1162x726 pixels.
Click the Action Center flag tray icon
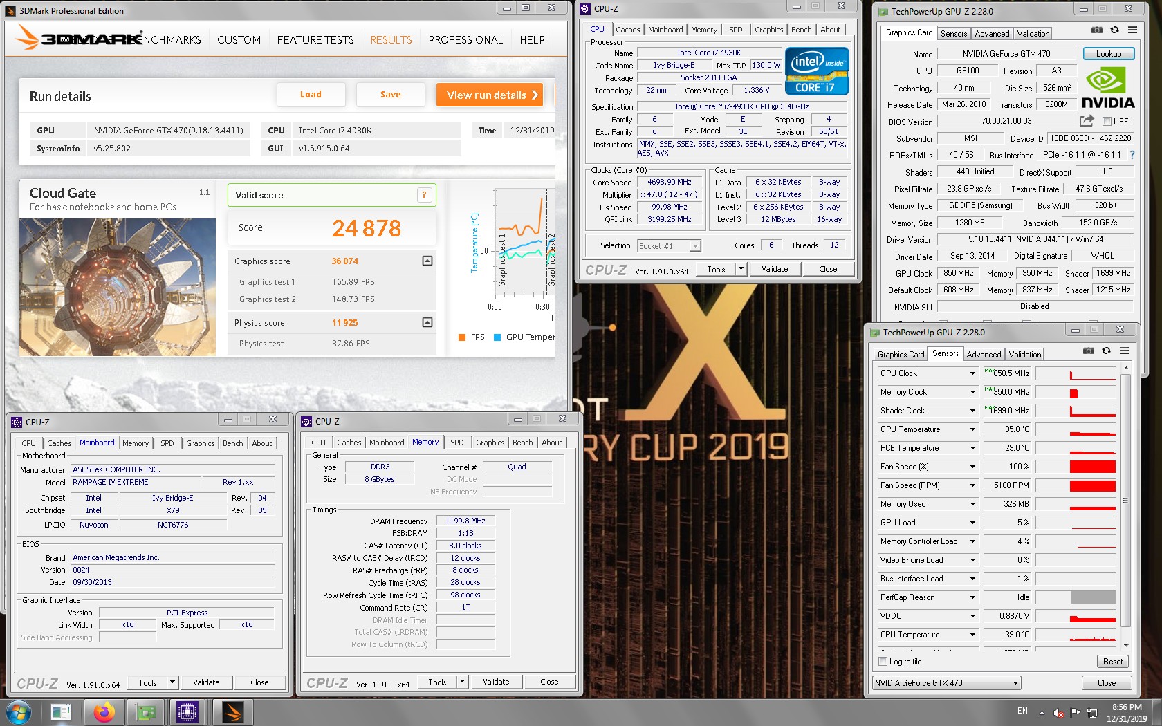[x=1075, y=712]
